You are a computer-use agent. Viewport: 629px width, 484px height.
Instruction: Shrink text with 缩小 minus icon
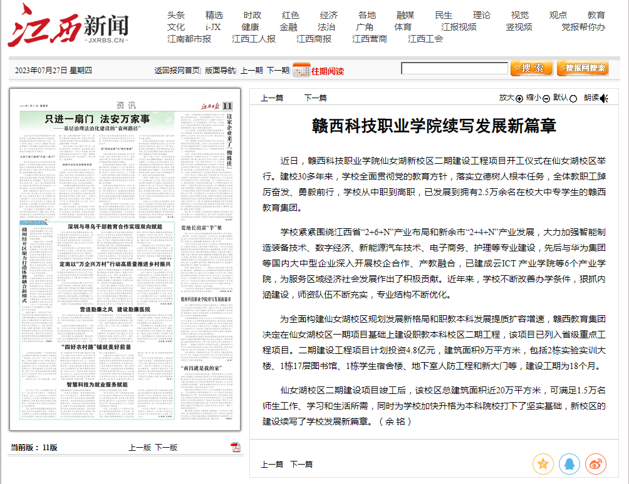[x=546, y=98]
